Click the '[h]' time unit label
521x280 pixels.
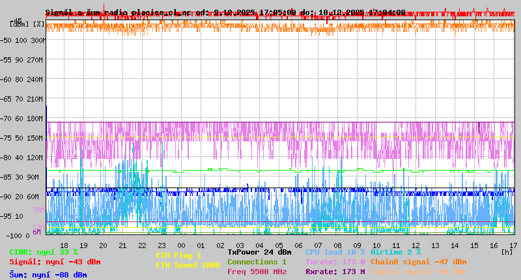click(507, 252)
